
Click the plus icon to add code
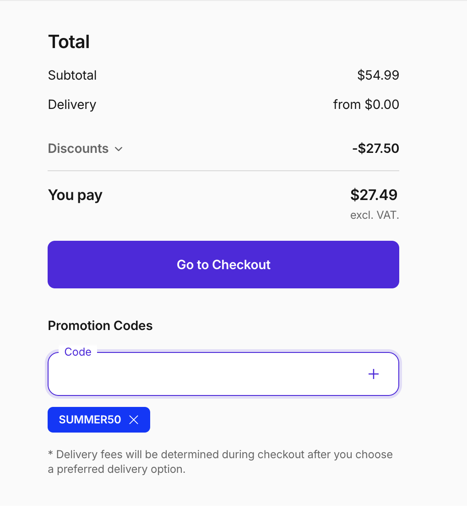pyautogui.click(x=374, y=374)
